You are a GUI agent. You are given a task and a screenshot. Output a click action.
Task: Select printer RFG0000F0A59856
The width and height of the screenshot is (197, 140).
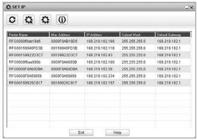pos(25,76)
